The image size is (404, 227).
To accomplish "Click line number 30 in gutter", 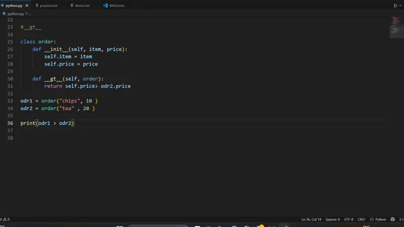I will 10,79.
